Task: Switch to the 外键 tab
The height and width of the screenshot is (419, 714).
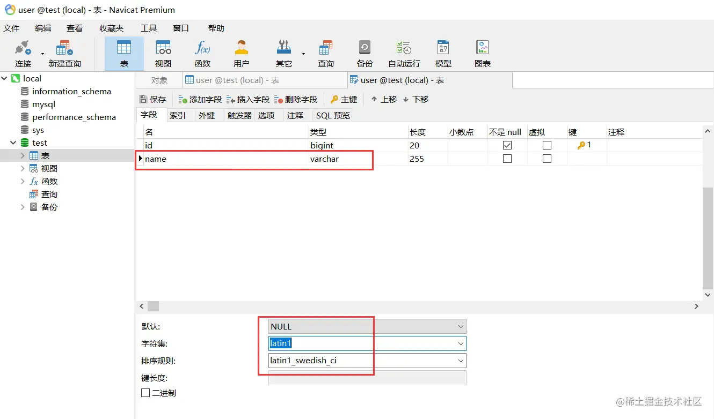Action: click(207, 115)
